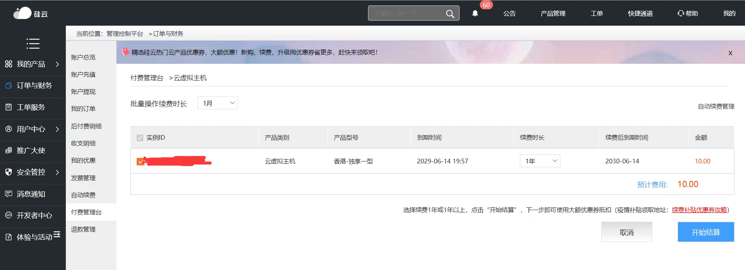Click the 金额 column header
745x270 pixels.
[701, 137]
